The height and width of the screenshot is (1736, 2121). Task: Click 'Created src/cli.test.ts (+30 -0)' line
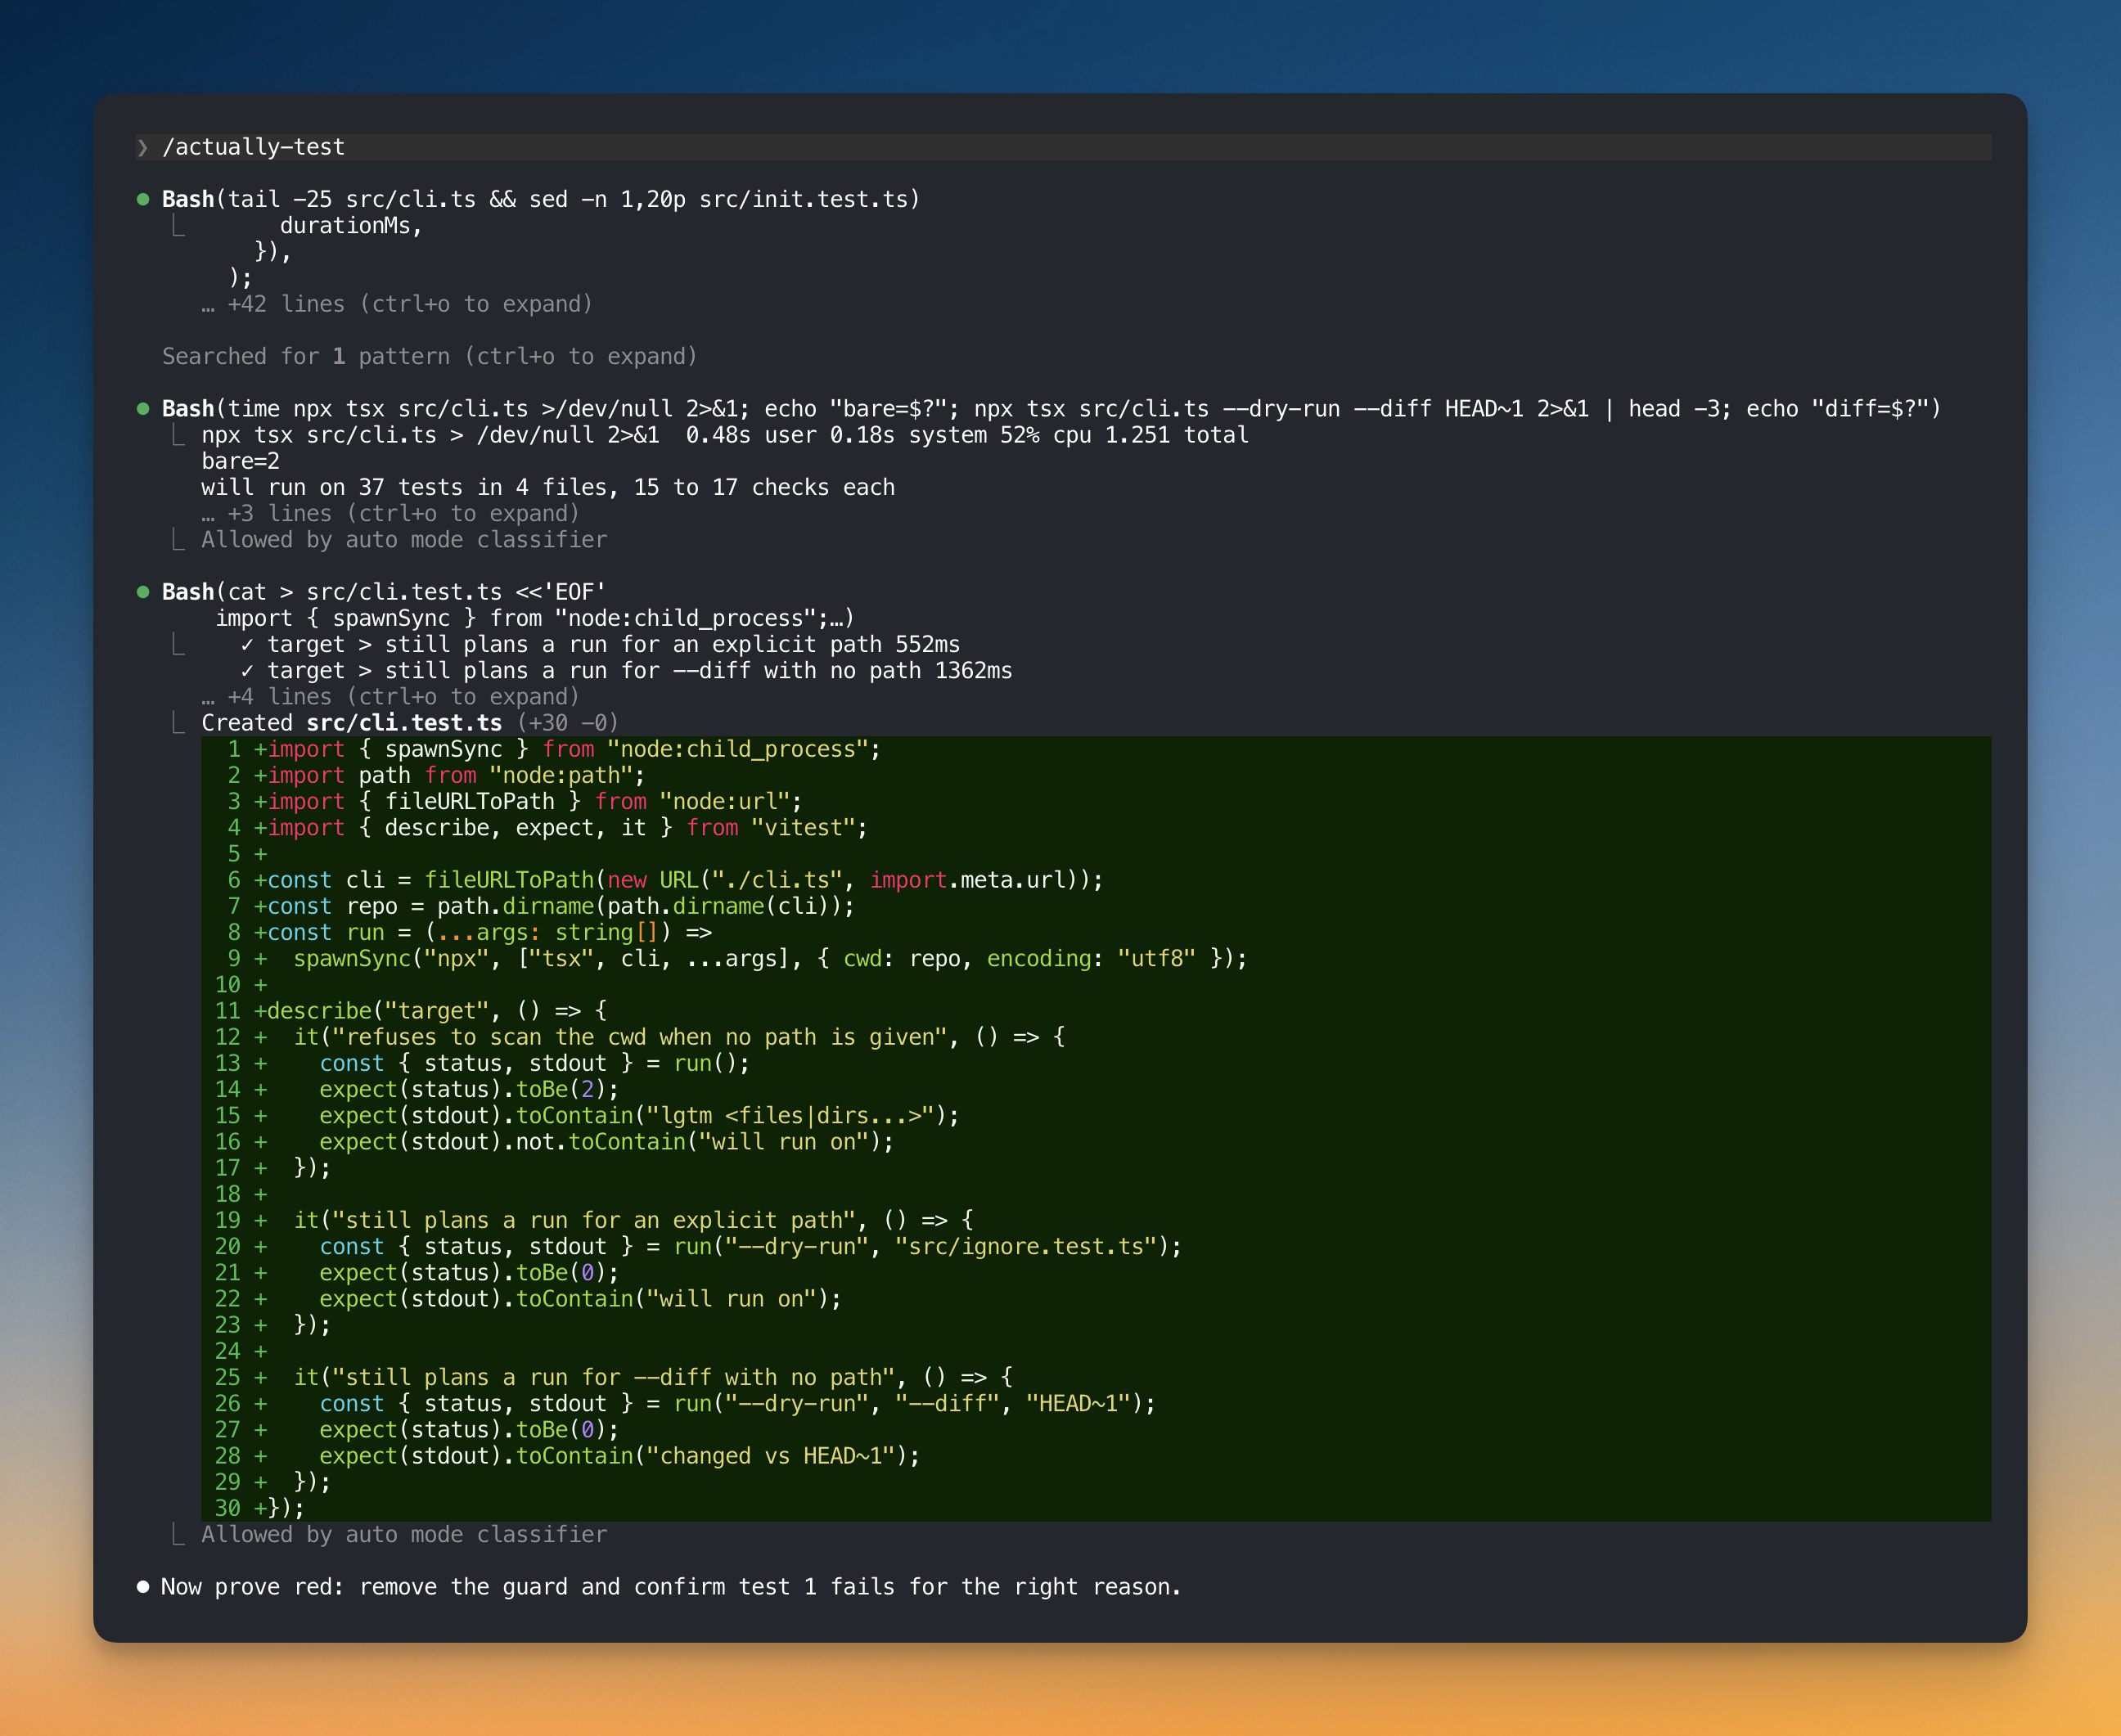tap(410, 722)
